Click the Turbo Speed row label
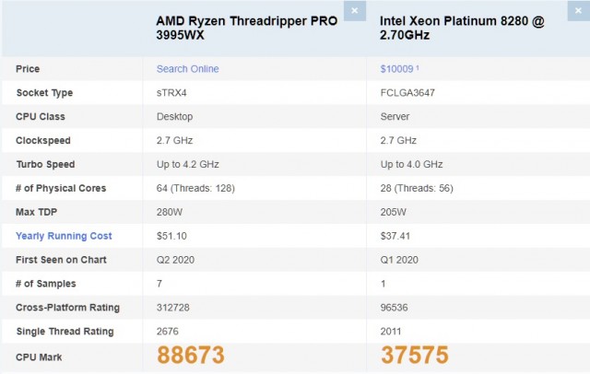Screen dimensions: 590x374 (45, 164)
